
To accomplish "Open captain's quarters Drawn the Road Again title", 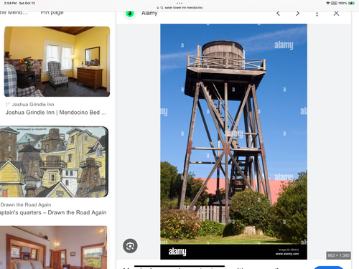I will coord(53,212).
